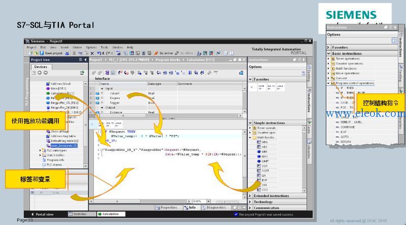Select the CONTINUE instruction in floating panel
Image resolution: width=406 pixels, height=225 pixels.
tap(345, 127)
